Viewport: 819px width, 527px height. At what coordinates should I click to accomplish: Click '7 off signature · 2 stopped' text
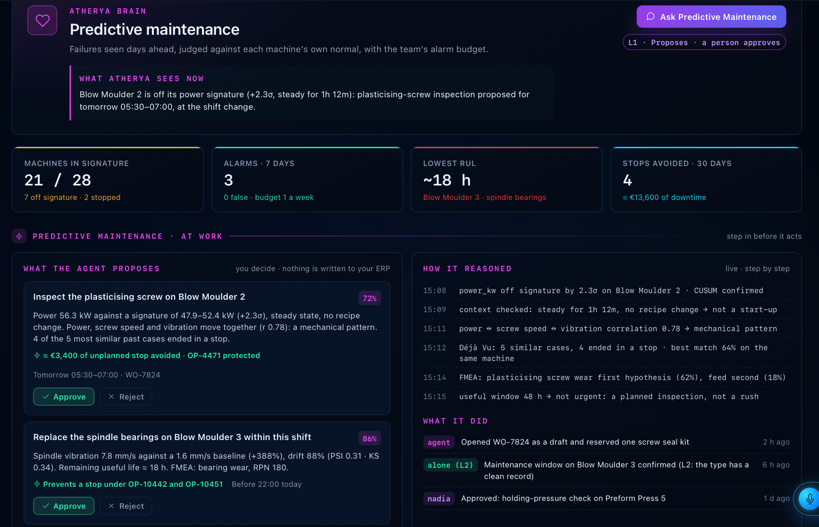tap(72, 197)
